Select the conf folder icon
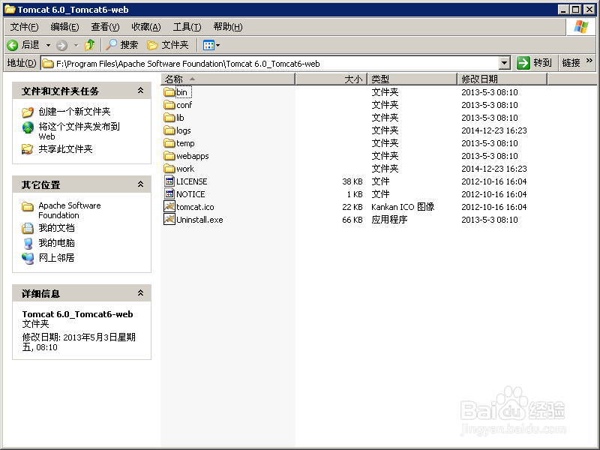Viewport: 600px width, 450px height. tap(169, 104)
